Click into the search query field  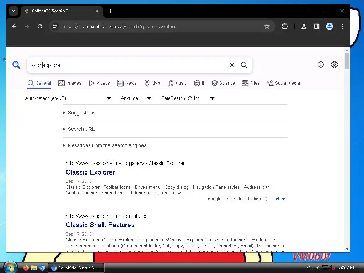click(x=128, y=65)
